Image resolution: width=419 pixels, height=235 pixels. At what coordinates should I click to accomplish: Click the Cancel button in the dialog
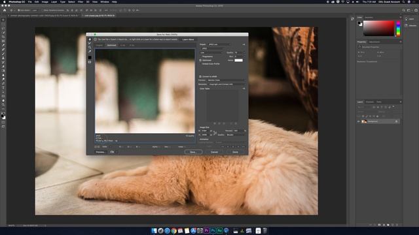point(215,152)
